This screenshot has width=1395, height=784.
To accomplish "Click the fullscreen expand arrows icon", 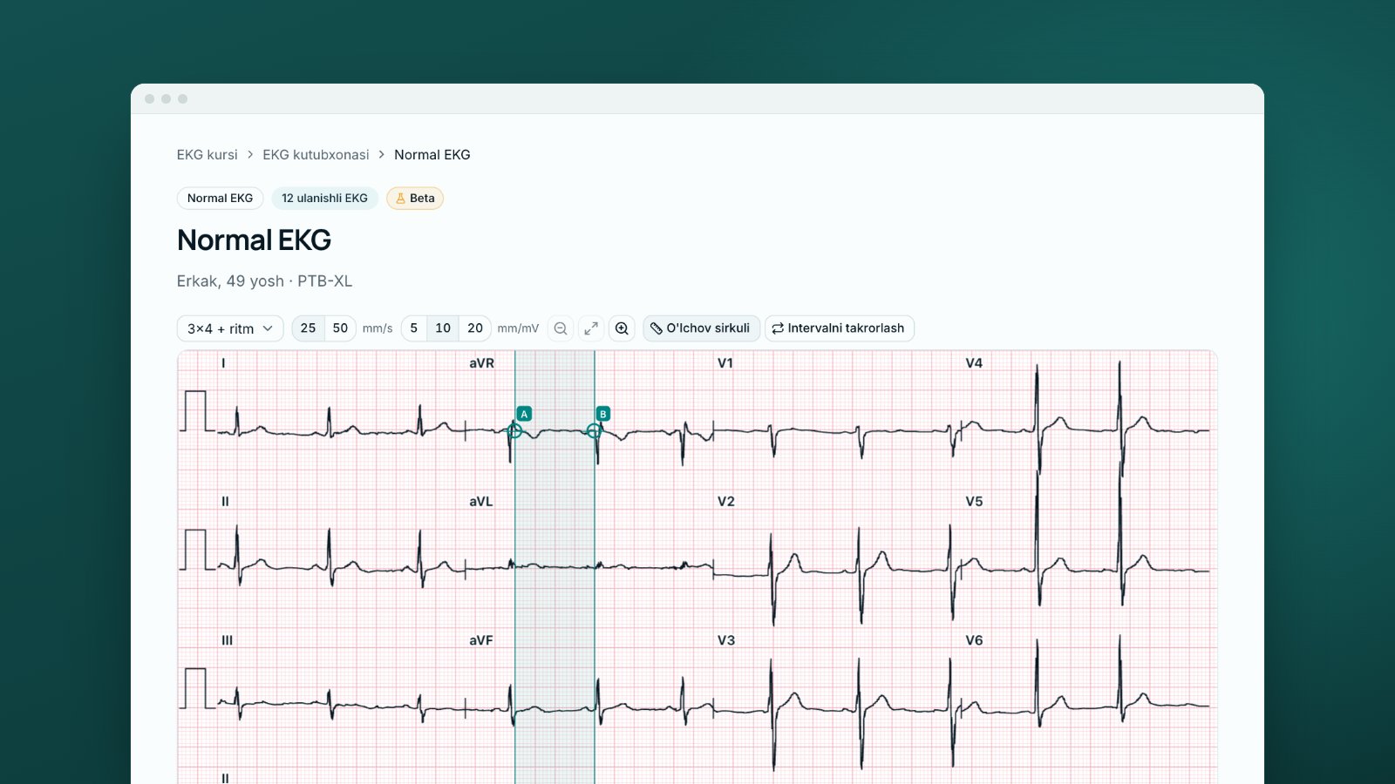I will point(591,328).
